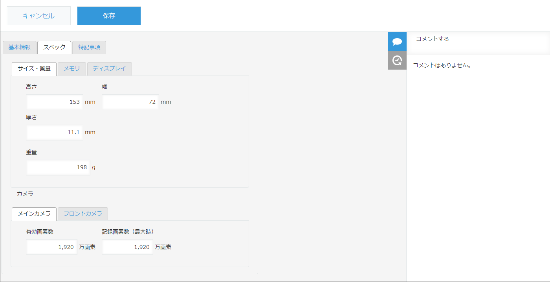This screenshot has width=550, height=282.
Task: Switch to the フロントカメラ tab
Action: [83, 214]
